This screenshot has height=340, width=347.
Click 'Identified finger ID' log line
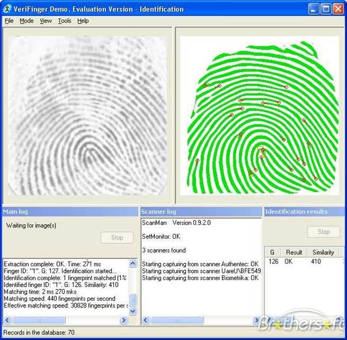61,285
